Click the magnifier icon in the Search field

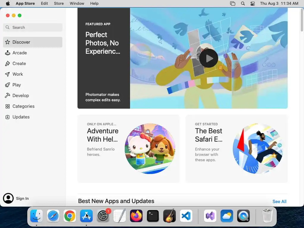click(x=7, y=27)
